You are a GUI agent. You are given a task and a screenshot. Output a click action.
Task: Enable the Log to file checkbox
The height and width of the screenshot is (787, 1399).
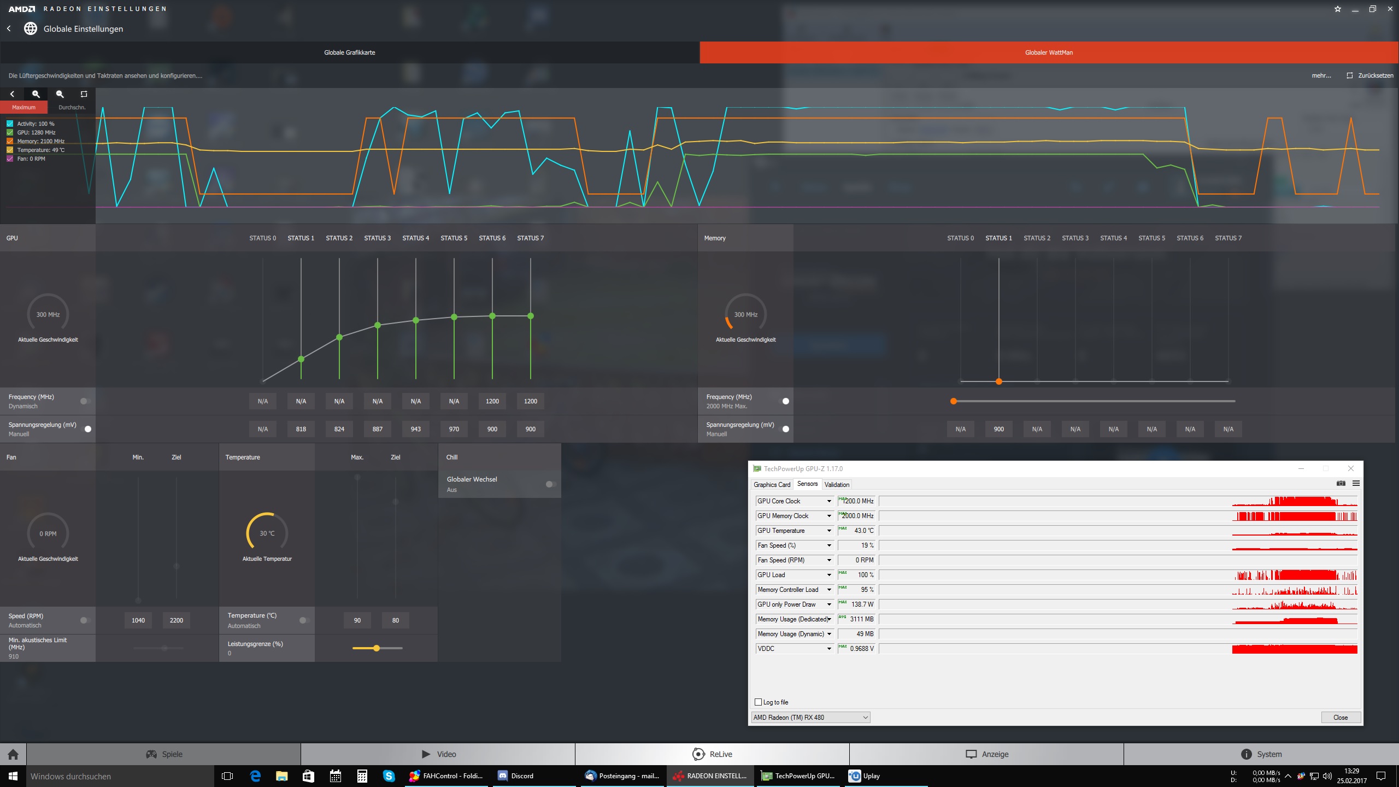click(758, 702)
